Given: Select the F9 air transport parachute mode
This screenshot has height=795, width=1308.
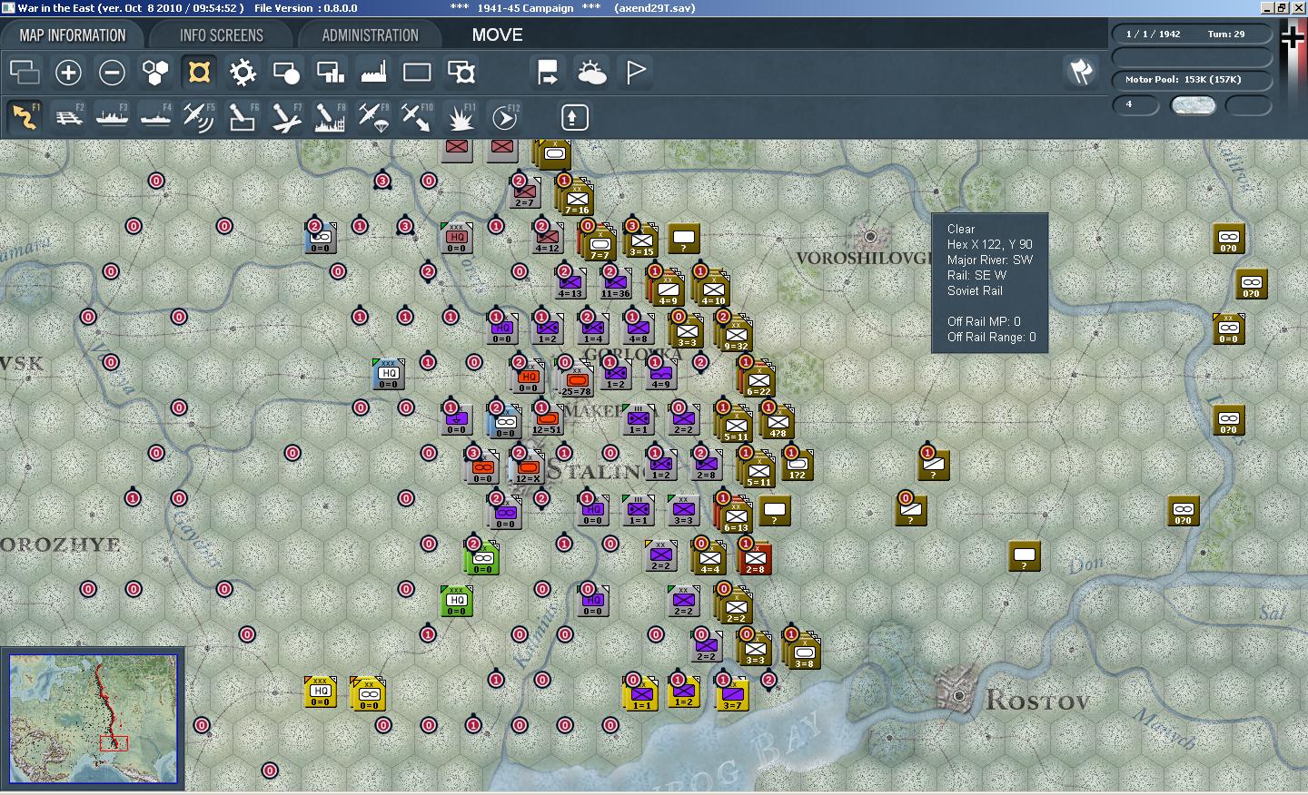Looking at the screenshot, I should 373,117.
